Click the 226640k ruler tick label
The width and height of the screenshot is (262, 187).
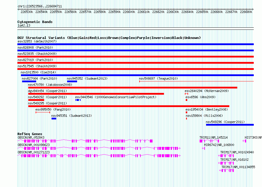188,12
